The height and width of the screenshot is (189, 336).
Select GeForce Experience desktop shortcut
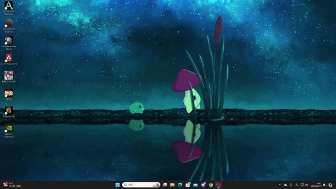[8, 131]
